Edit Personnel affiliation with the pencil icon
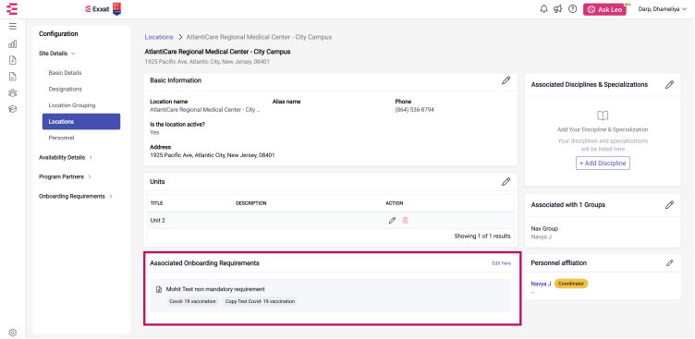Screen dimensions: 695x339 pyautogui.click(x=669, y=262)
